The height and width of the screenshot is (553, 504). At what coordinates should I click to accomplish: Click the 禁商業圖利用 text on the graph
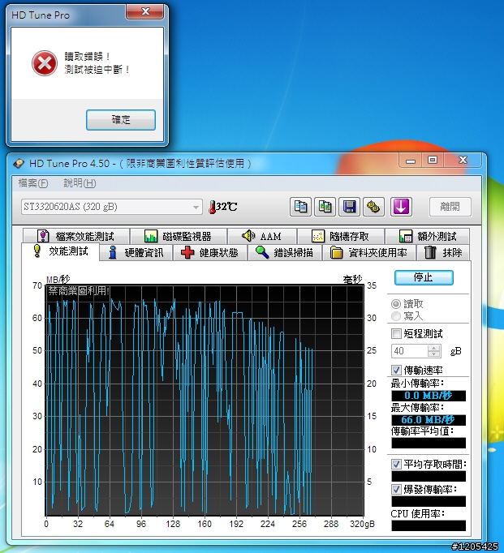(79, 291)
